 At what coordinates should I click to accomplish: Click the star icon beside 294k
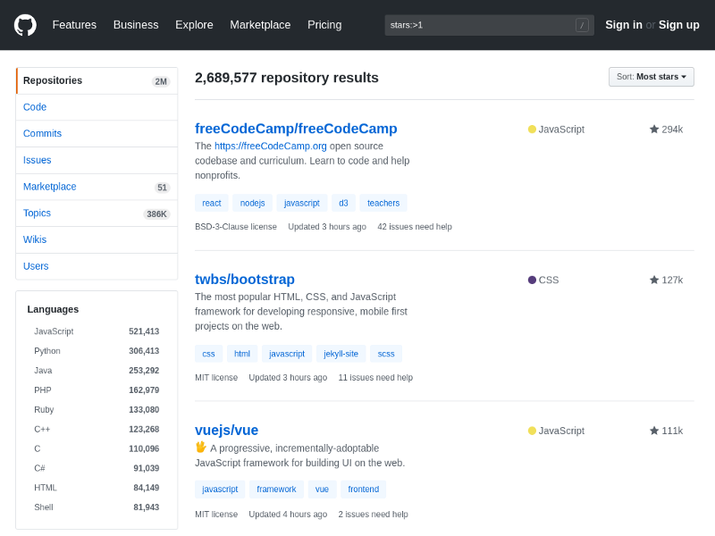pyautogui.click(x=654, y=130)
